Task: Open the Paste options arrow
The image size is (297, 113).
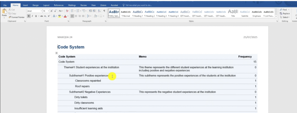Action: (4, 18)
